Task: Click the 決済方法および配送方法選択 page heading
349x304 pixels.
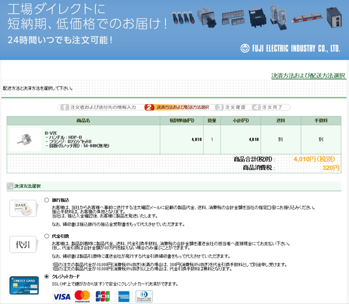Action: tap(308, 76)
